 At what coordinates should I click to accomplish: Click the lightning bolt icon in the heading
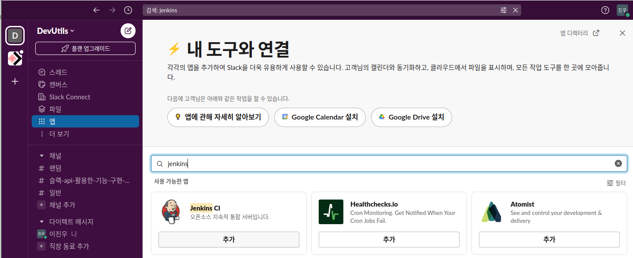[x=174, y=49]
